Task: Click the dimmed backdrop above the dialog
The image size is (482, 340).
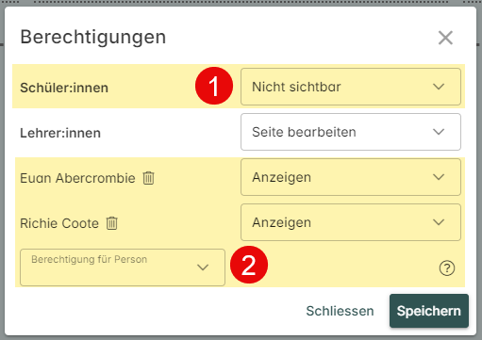Action: tap(241, 3)
